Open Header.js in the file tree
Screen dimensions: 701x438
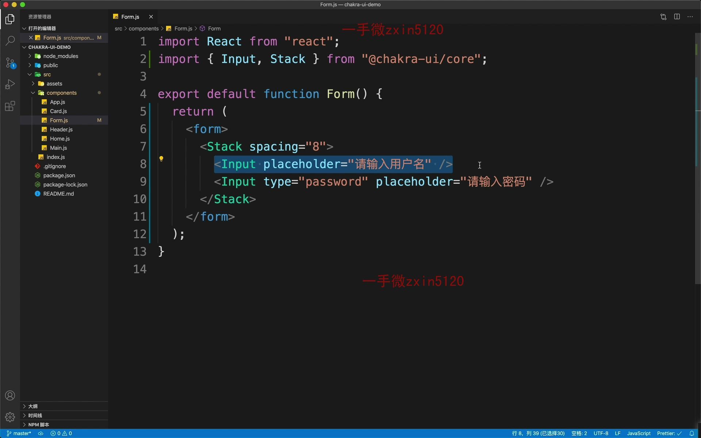[x=64, y=130]
